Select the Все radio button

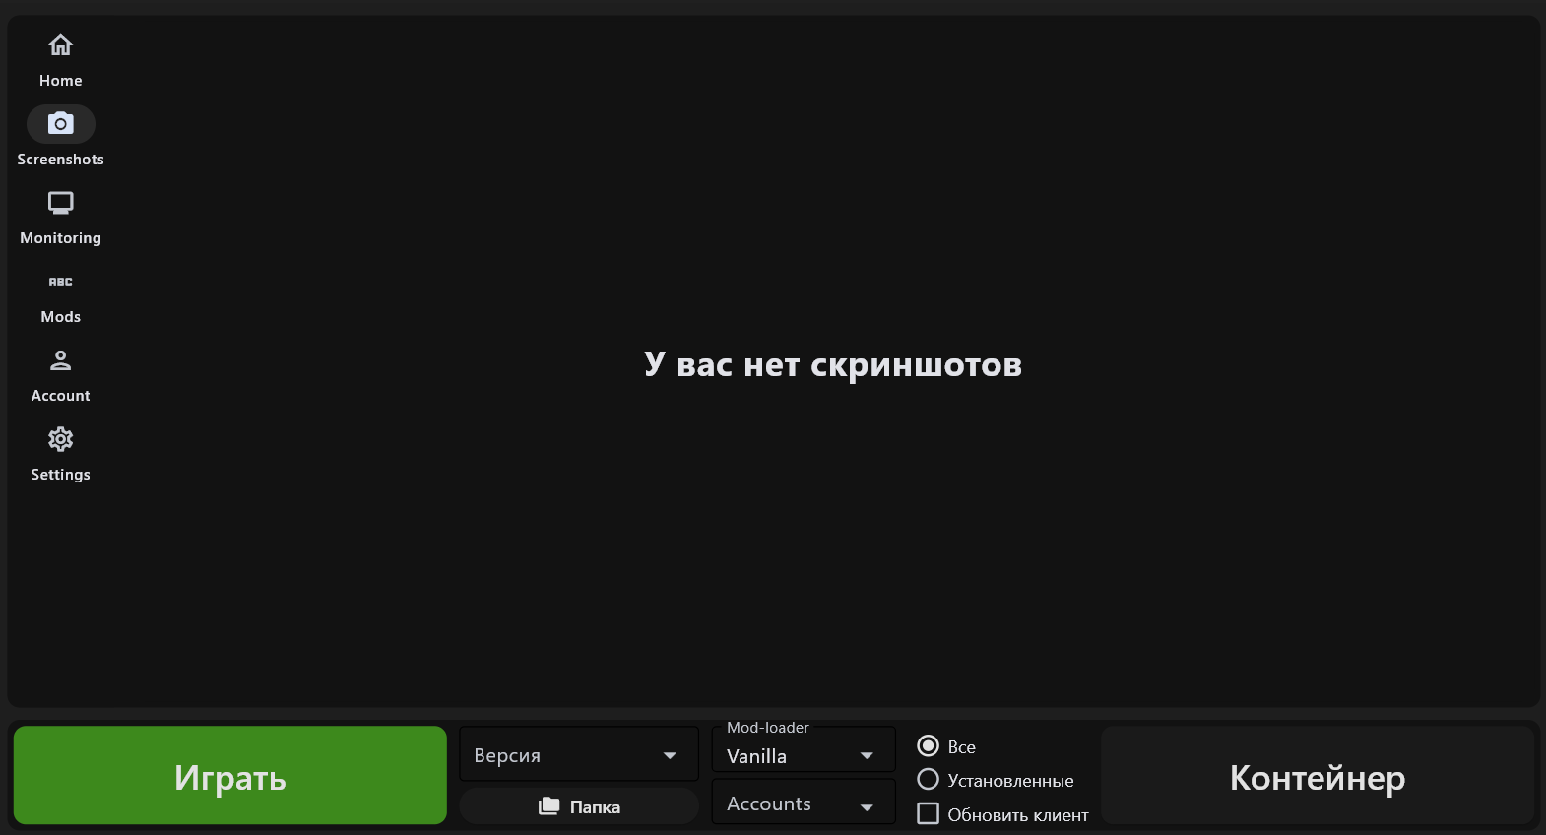coord(928,746)
